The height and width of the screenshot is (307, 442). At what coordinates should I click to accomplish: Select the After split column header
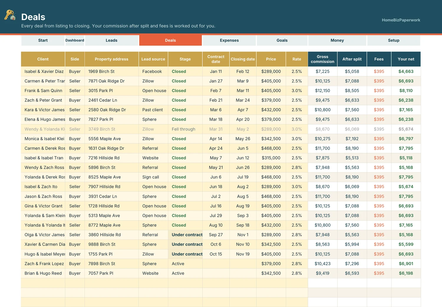tap(352, 59)
